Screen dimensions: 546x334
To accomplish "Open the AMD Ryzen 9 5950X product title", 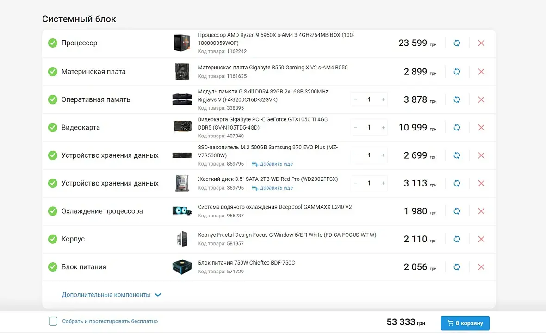I will (x=276, y=39).
